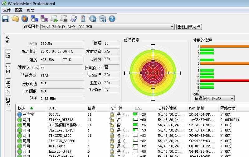249x157 pixels.
Task: Click network type cell G (OFDM24)
Action: [230, 120]
